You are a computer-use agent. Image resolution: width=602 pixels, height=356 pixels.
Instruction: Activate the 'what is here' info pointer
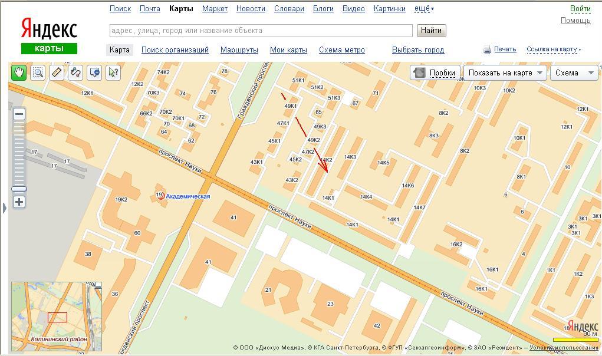click(113, 72)
